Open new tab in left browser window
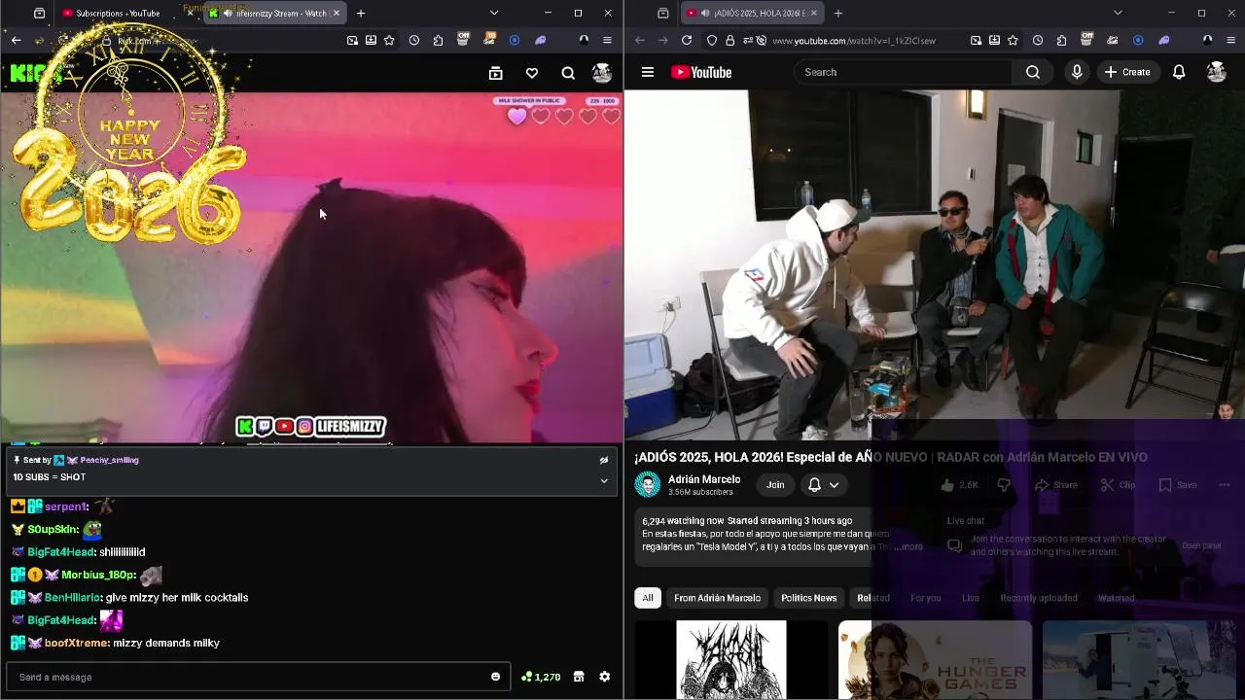 [x=361, y=14]
